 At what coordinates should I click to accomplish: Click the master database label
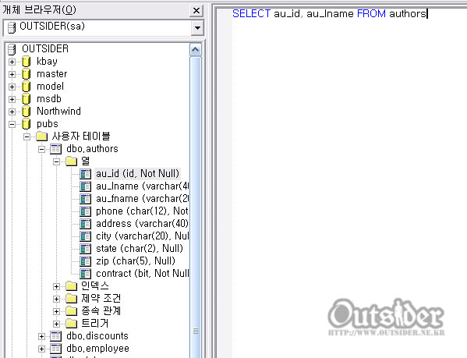51,74
